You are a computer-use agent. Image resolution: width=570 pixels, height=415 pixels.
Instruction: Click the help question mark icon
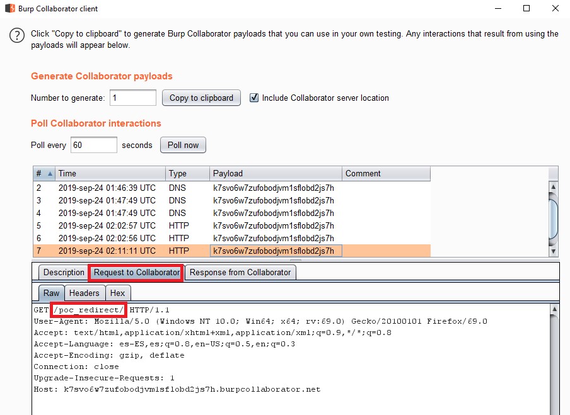[17, 35]
